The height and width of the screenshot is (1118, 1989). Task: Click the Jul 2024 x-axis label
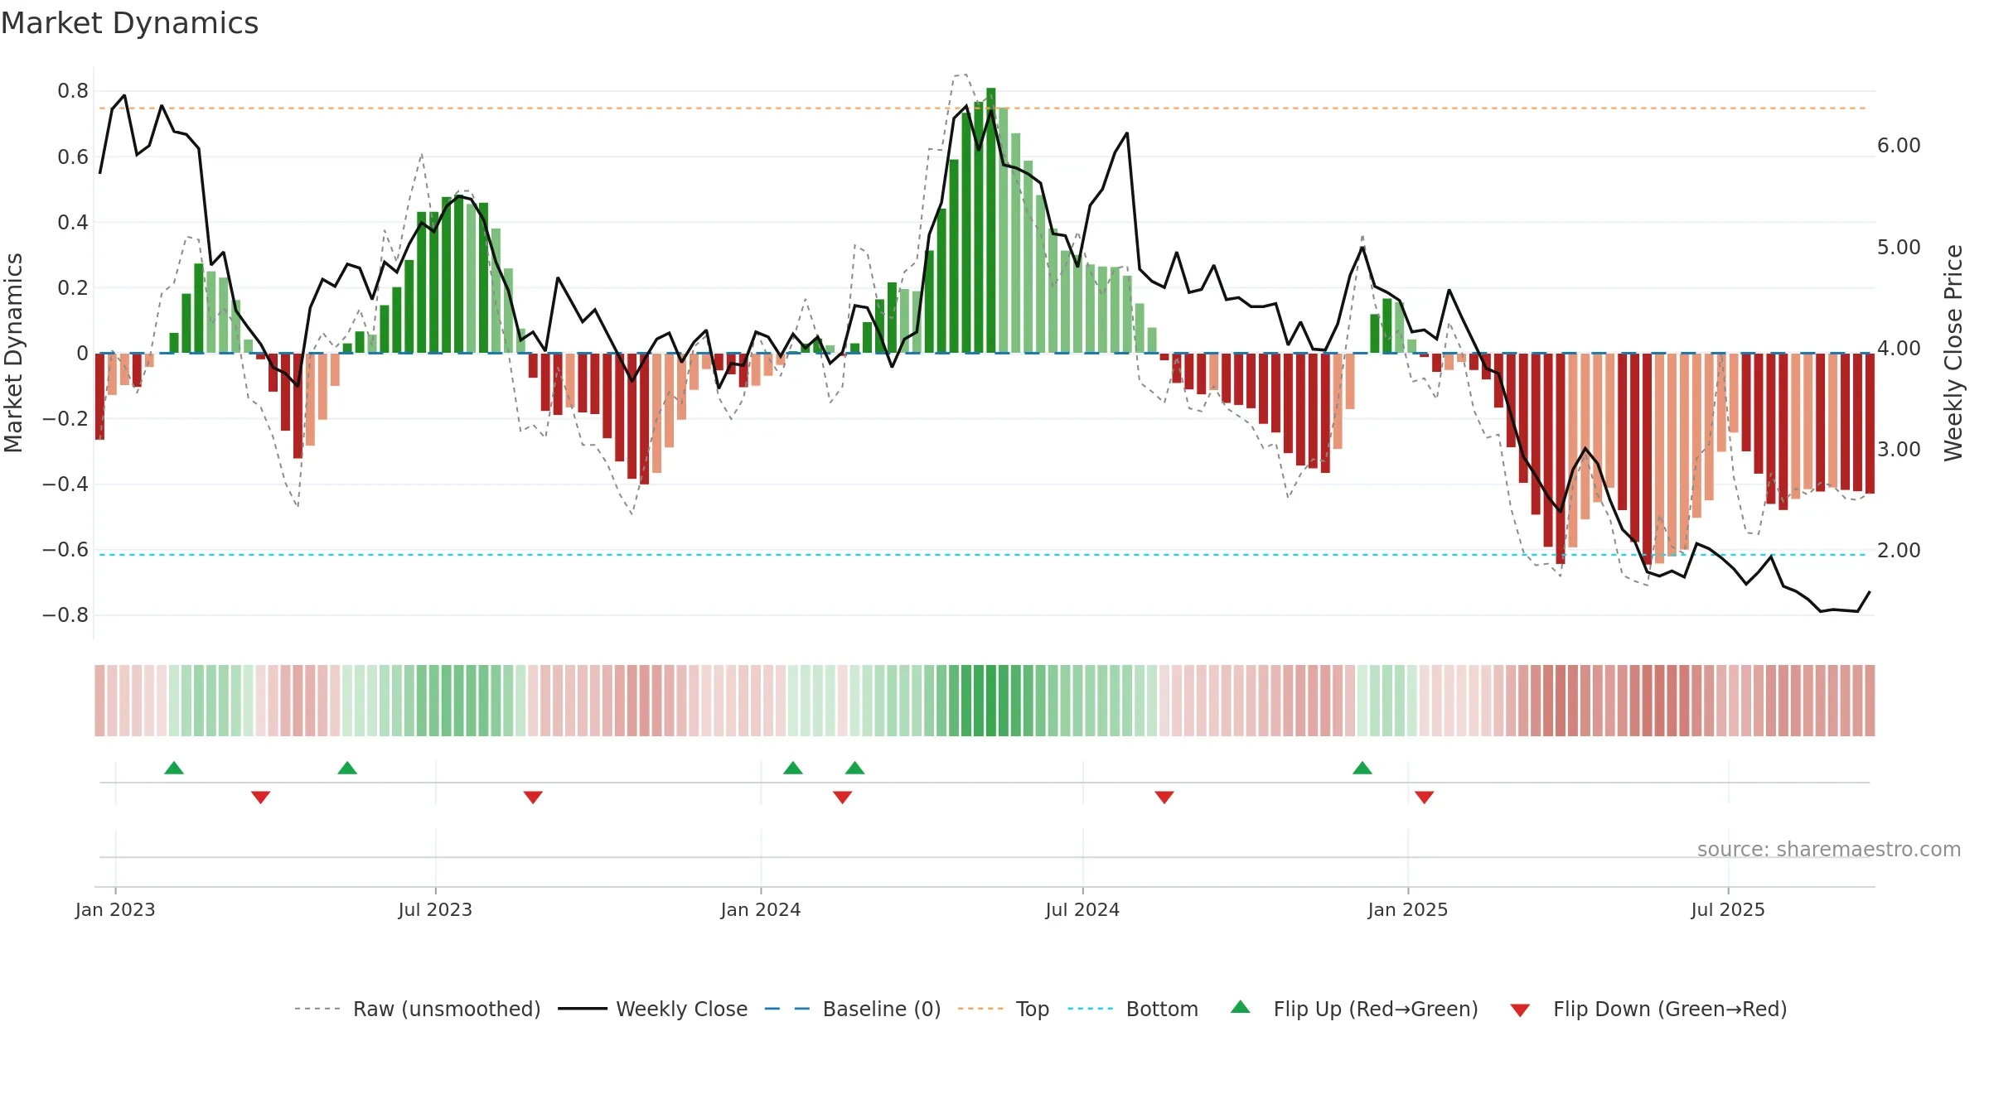click(x=1082, y=910)
